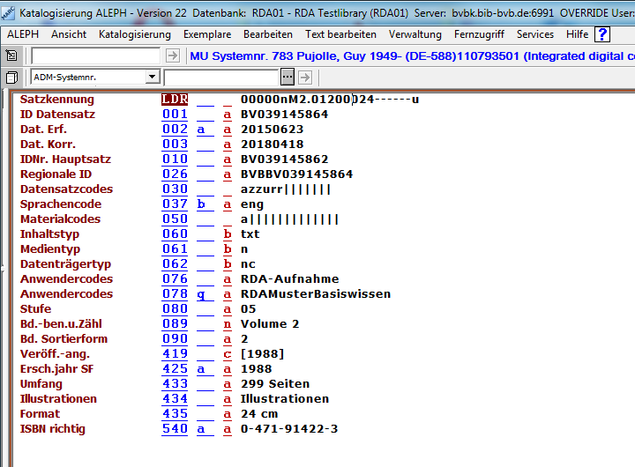Open the Fernzugriff menu
The image size is (635, 467).
(479, 34)
